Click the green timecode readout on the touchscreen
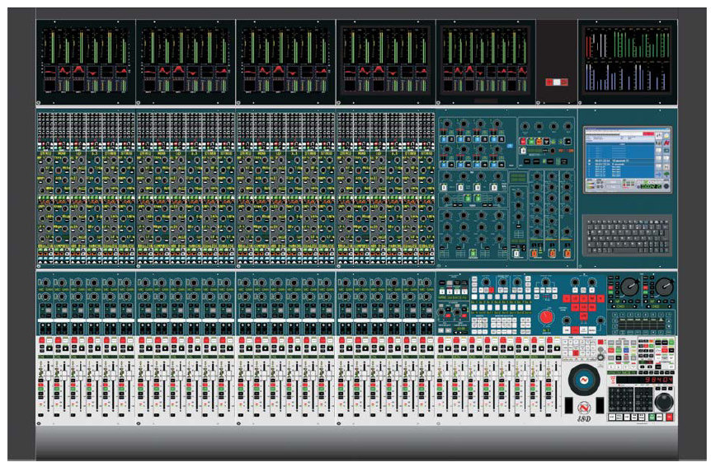 (651, 187)
